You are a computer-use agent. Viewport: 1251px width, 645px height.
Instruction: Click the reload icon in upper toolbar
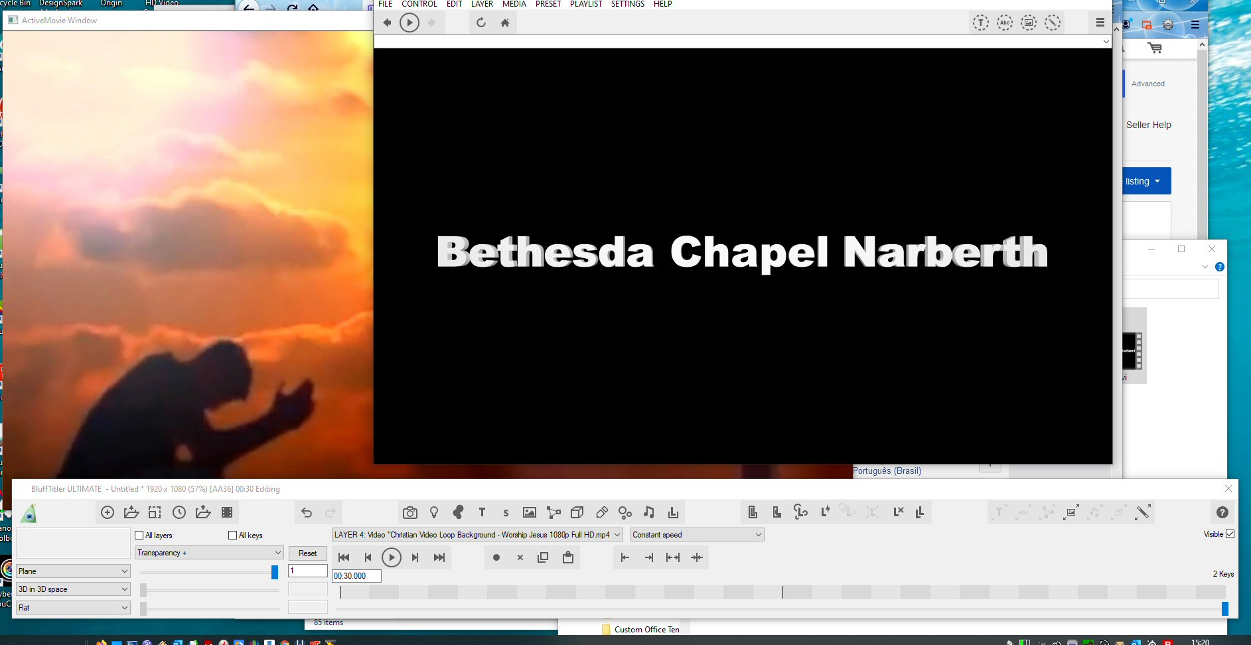point(481,23)
